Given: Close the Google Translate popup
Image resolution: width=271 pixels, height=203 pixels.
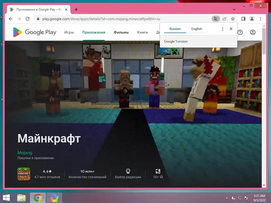Looking at the screenshot, I should click(x=231, y=29).
